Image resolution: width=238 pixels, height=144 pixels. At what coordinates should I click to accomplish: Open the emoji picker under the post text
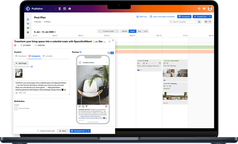coord(17,93)
